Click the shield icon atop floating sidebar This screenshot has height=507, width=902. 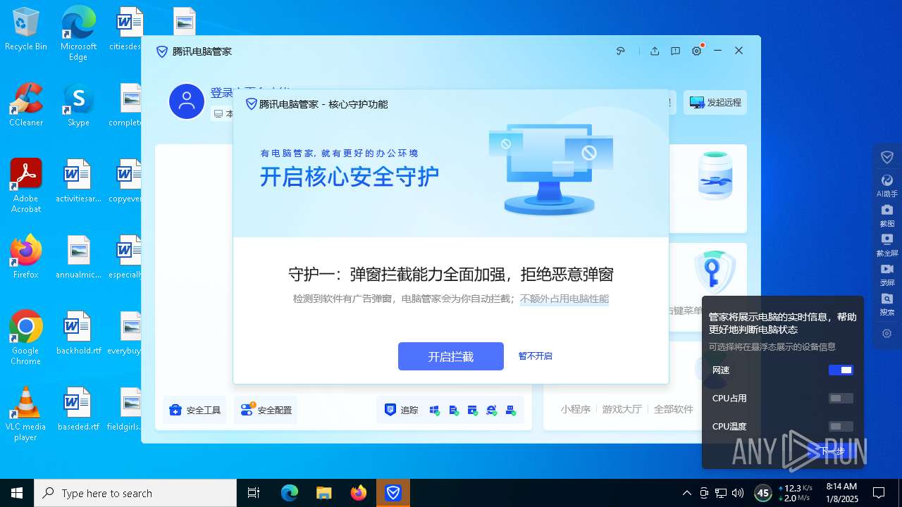point(887,157)
